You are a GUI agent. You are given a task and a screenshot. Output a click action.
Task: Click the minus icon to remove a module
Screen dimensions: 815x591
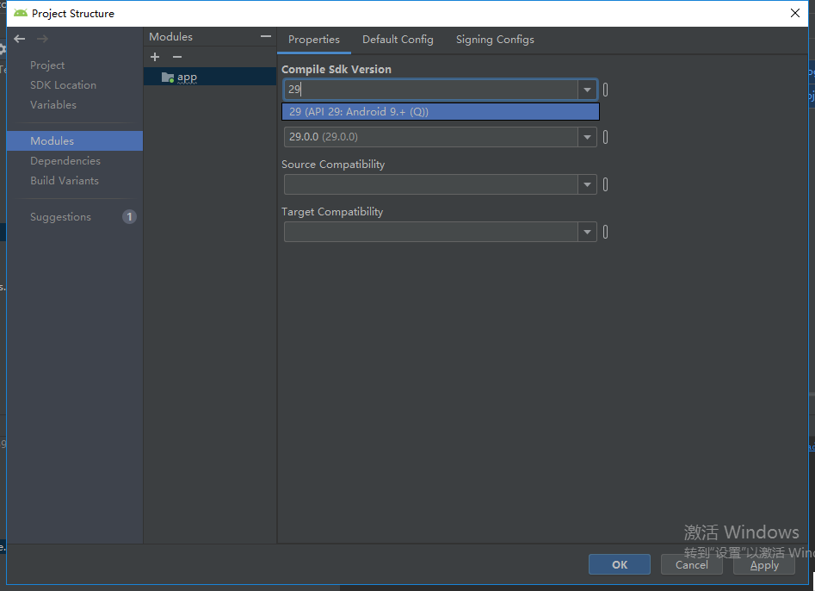177,57
